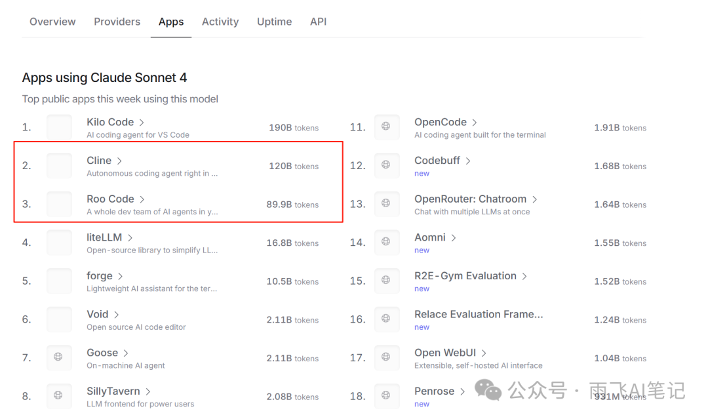Go to the Activity tab
The width and height of the screenshot is (708, 419).
point(220,22)
